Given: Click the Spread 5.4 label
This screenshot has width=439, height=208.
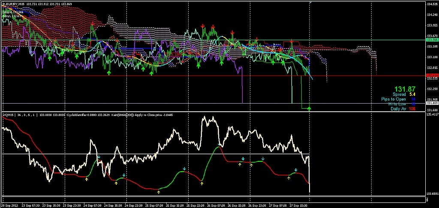Looking at the screenshot, I should pos(404,94).
